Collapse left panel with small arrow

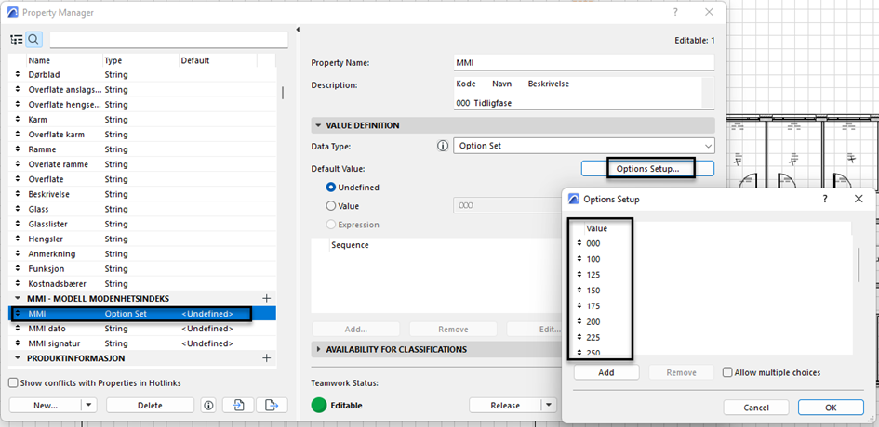click(x=299, y=30)
